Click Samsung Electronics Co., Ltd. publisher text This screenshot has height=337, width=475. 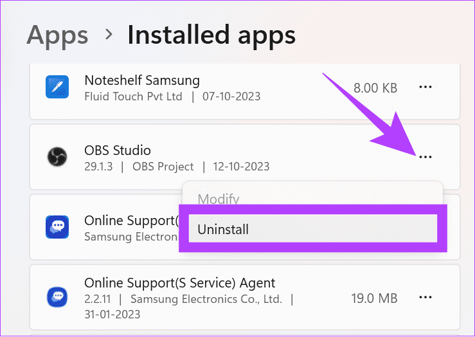206,299
